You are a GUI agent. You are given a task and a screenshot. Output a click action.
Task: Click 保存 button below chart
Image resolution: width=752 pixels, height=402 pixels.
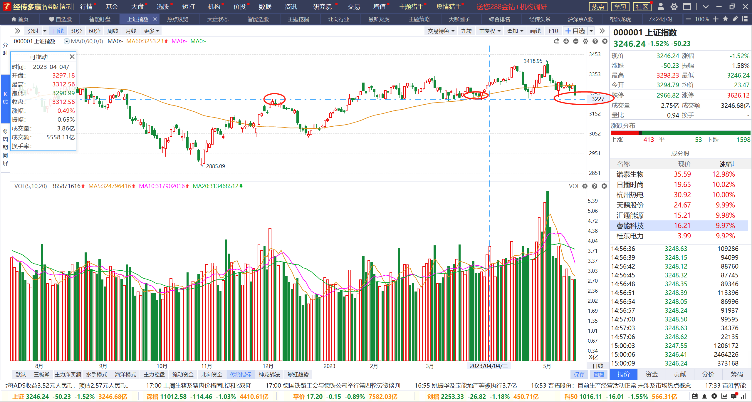[579, 374]
